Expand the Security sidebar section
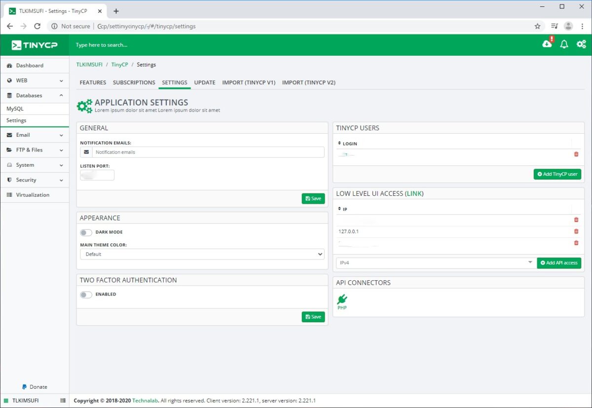 35,180
